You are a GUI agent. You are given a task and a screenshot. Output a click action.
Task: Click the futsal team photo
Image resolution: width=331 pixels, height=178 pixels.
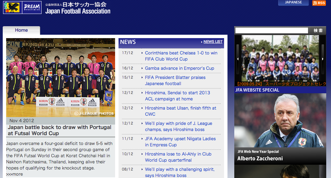(61, 78)
